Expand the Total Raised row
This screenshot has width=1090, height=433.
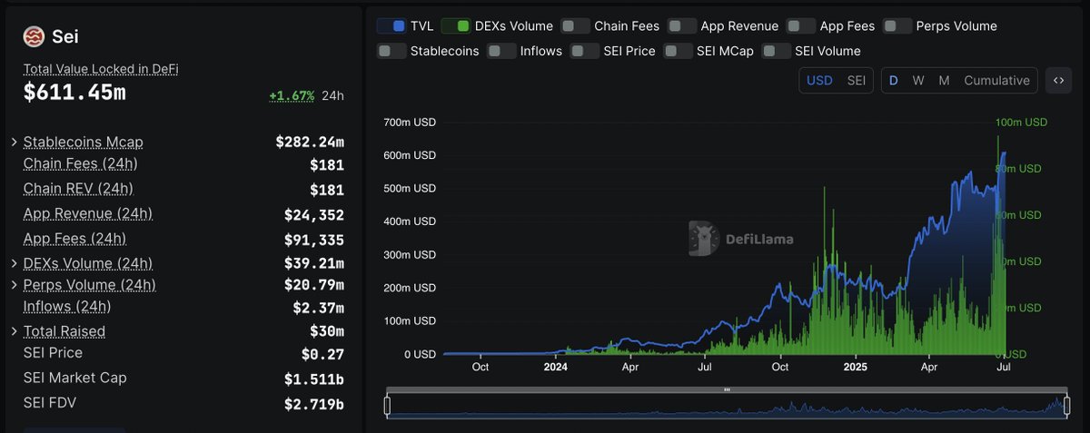pyautogui.click(x=15, y=331)
